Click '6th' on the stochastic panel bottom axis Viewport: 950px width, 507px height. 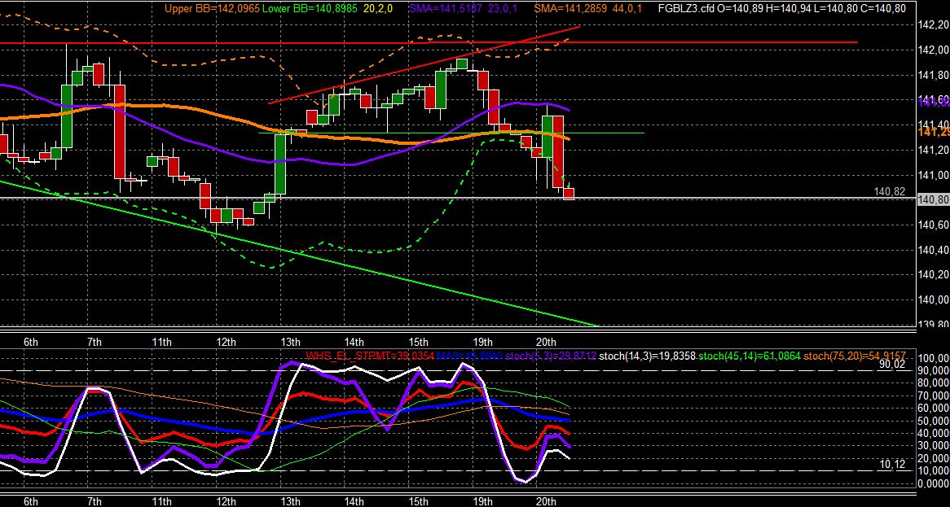[x=31, y=501]
